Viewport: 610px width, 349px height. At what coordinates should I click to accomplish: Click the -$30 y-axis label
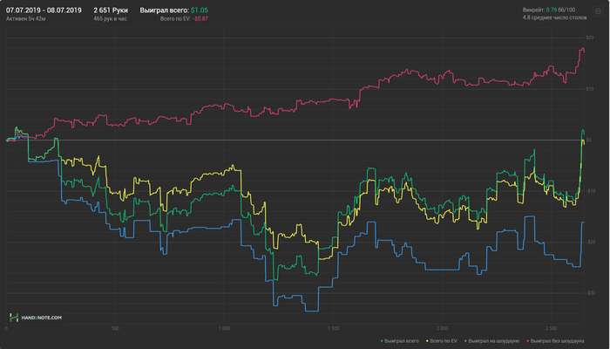[590, 293]
